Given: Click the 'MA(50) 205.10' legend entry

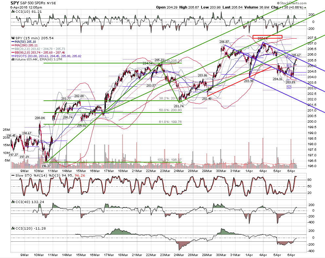Looking at the screenshot, I should point(25,42).
